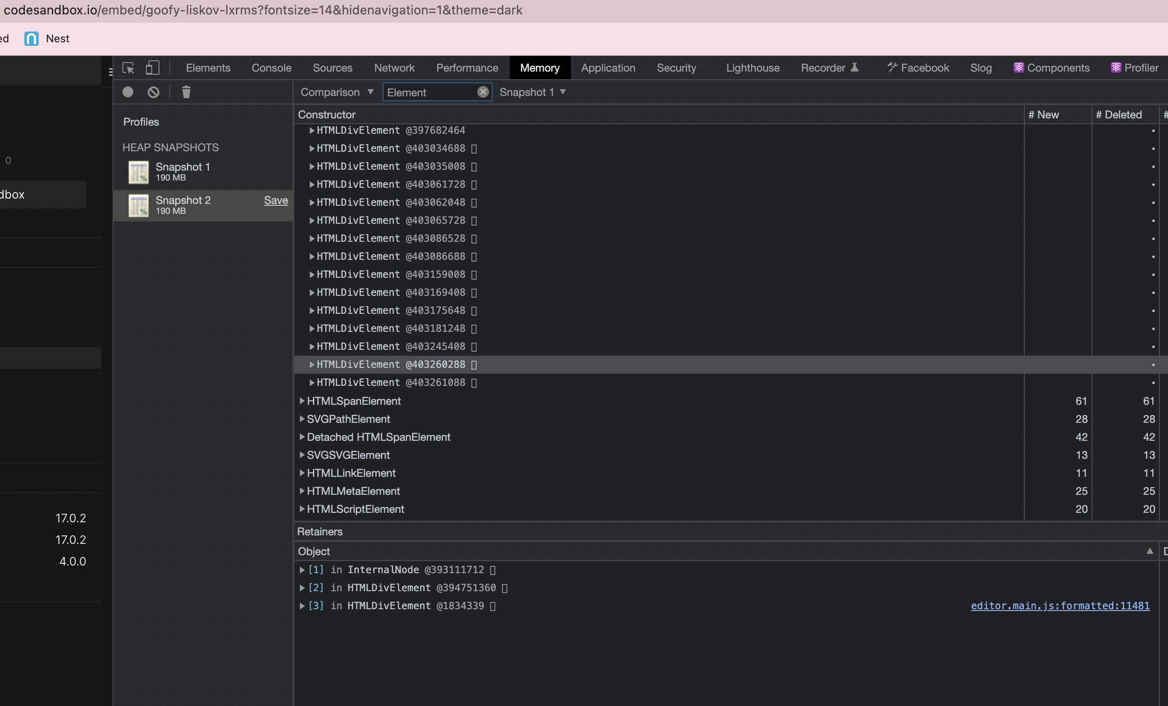Screen dimensions: 1168x706
Task: Click the inspect element picker icon
Action: [x=128, y=68]
